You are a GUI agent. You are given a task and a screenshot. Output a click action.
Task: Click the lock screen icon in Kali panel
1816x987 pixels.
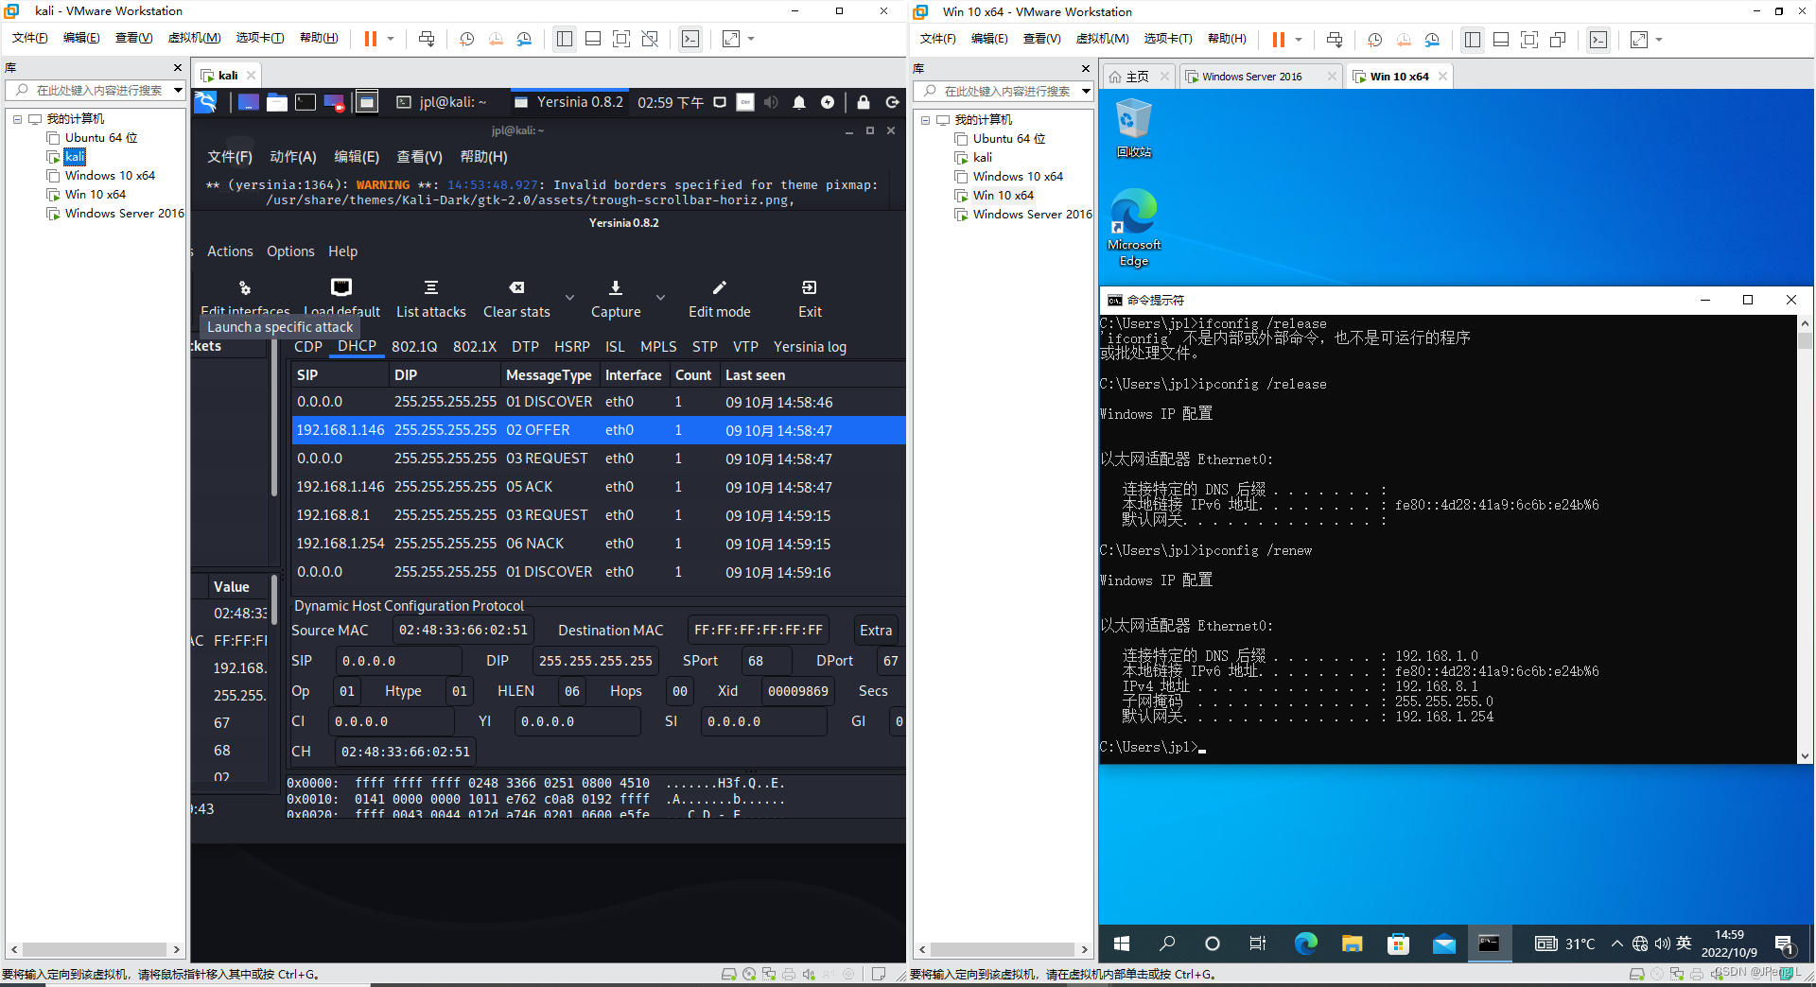864,102
